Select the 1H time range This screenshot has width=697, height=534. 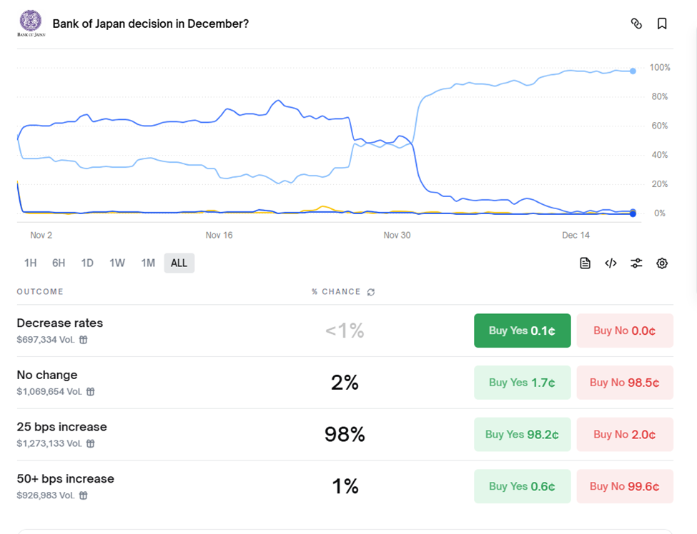coord(30,263)
